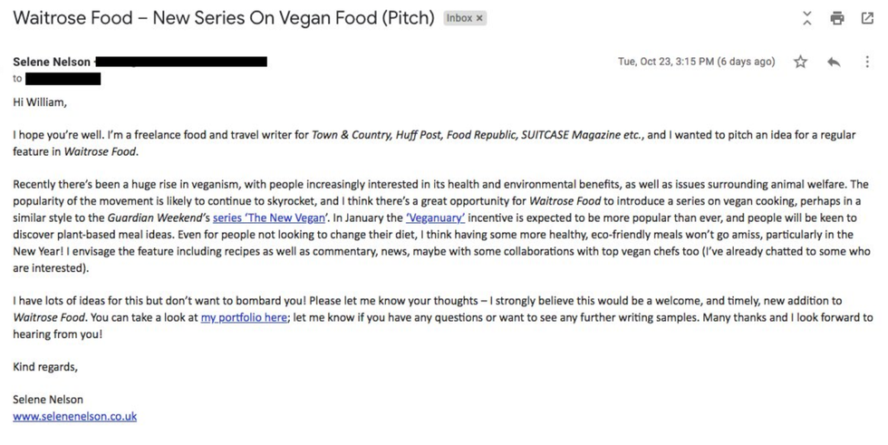Viewport: 888px width, 445px height.
Task: Remove the Inbox label using its x
Action: 479,18
